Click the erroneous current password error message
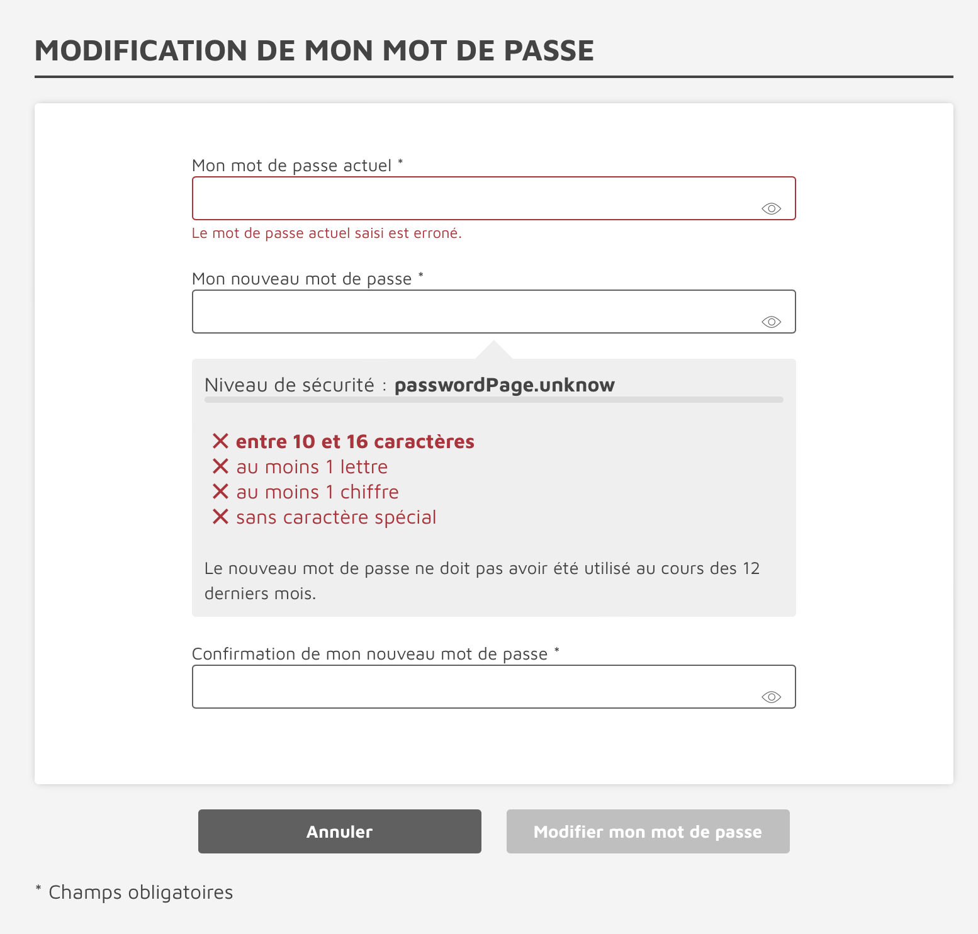 tap(327, 233)
